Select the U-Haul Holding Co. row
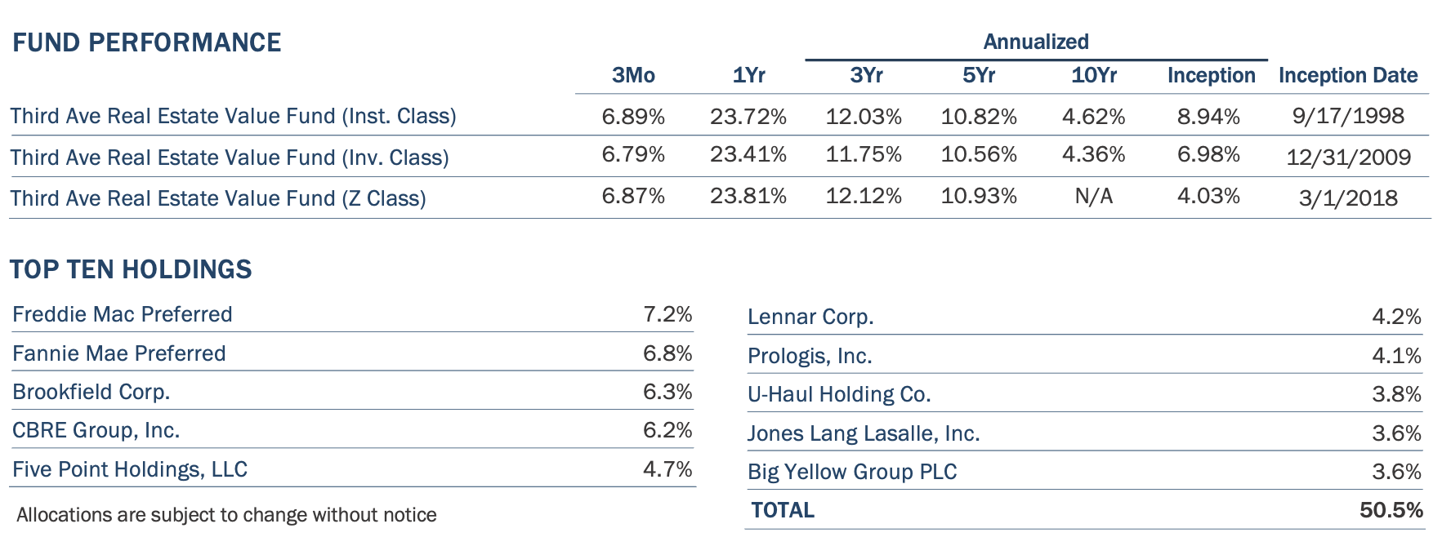This screenshot has width=1451, height=555. point(839,394)
